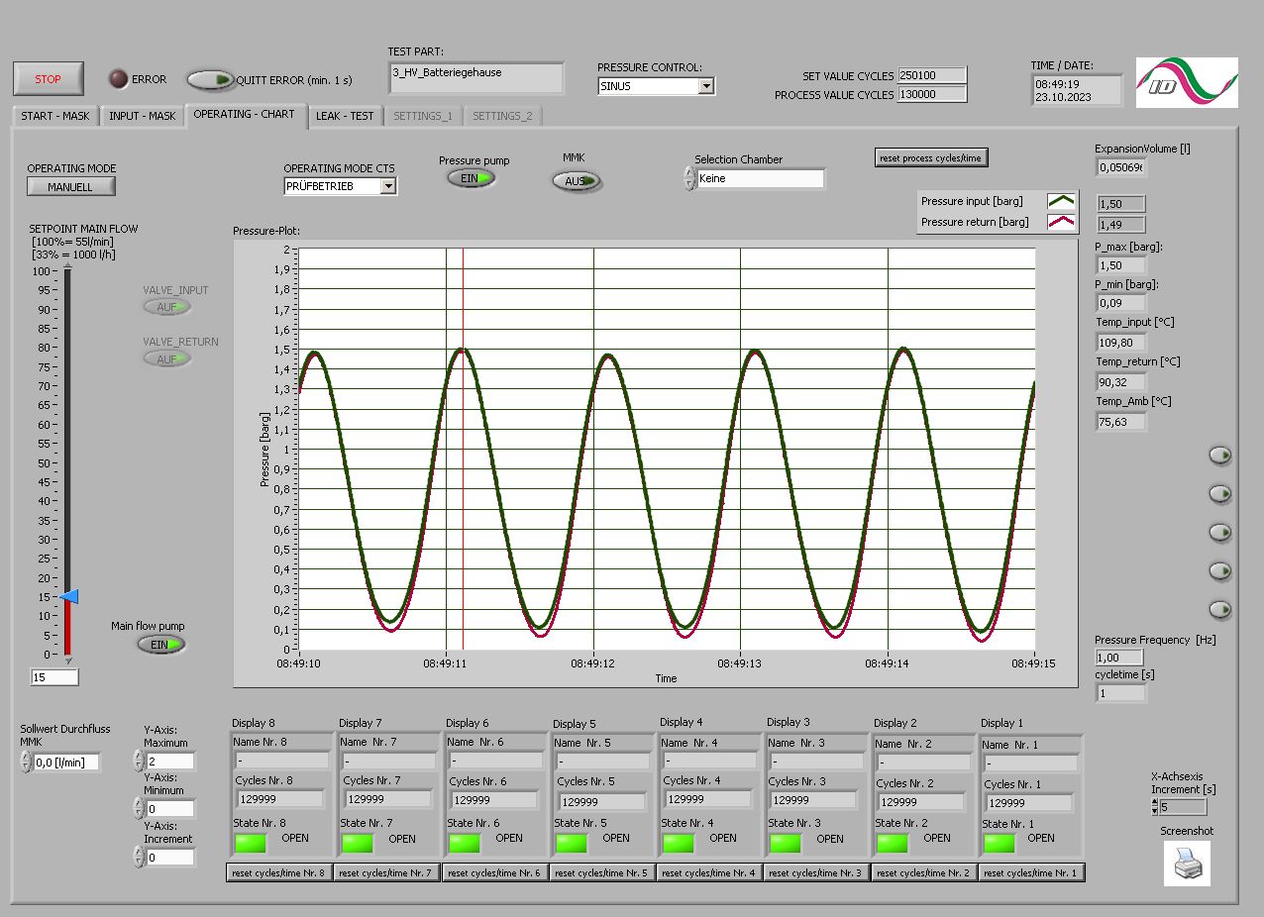This screenshot has height=917, width=1264.
Task: Click the green State Nr. 6 indicator
Action: (x=465, y=843)
